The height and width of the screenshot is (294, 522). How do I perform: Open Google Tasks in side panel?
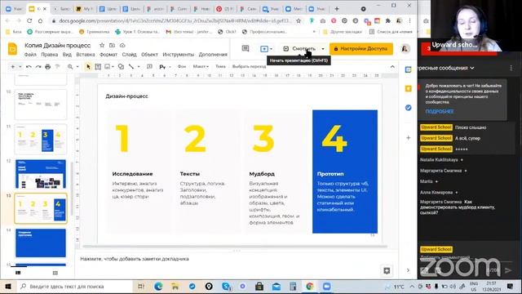pos(408,108)
